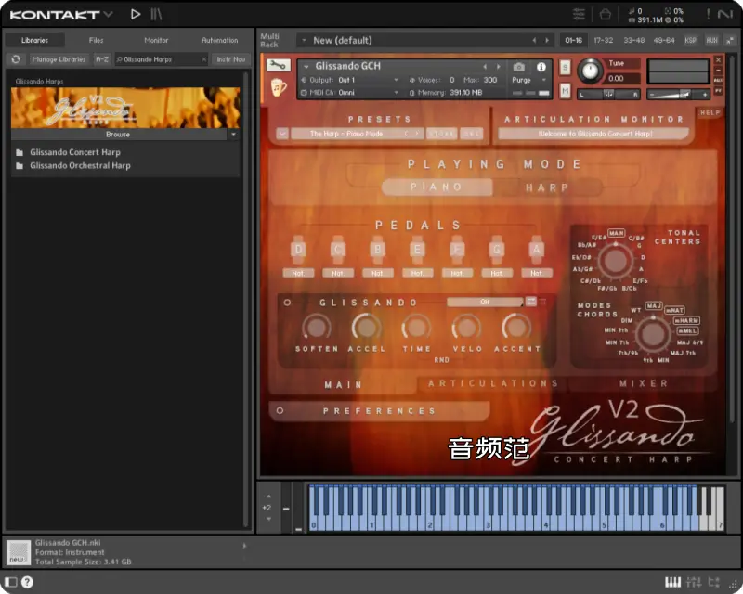
Task: Click the play icon in the header
Action: 136,14
